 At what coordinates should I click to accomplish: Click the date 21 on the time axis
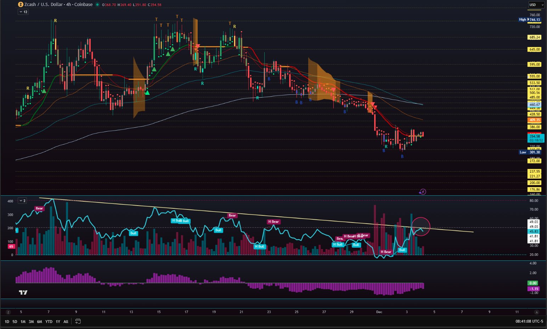[x=241, y=312]
